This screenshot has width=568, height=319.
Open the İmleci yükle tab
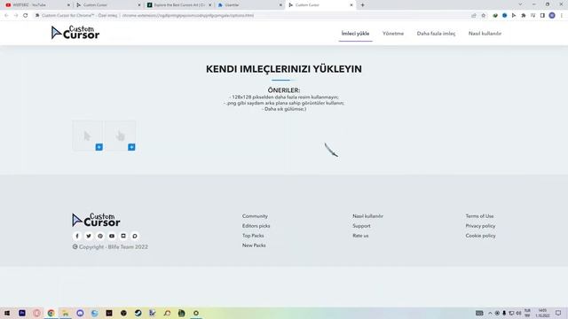[355, 34]
